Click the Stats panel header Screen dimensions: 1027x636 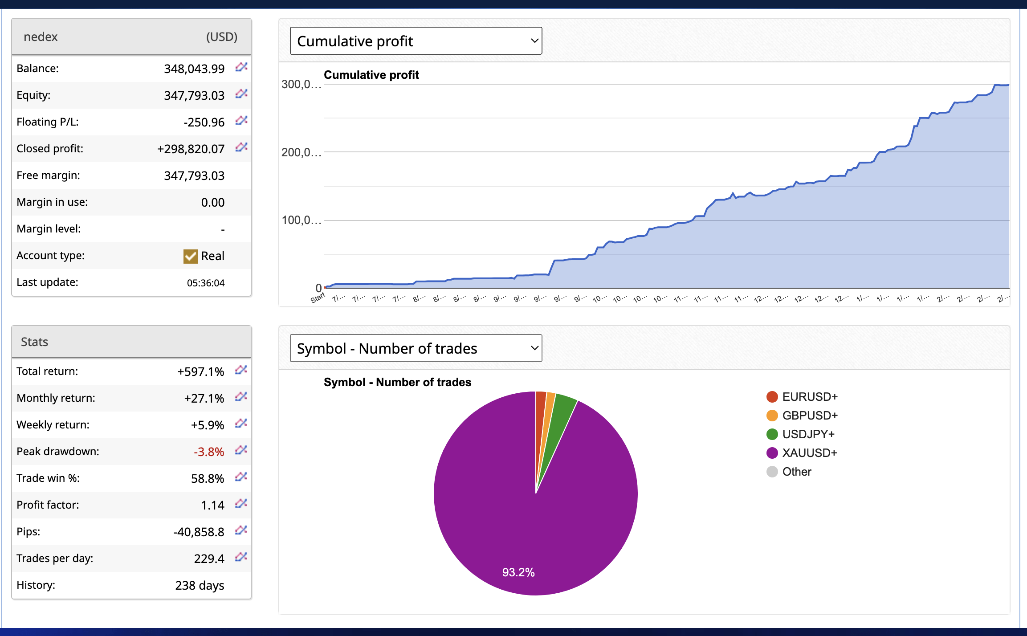point(35,342)
